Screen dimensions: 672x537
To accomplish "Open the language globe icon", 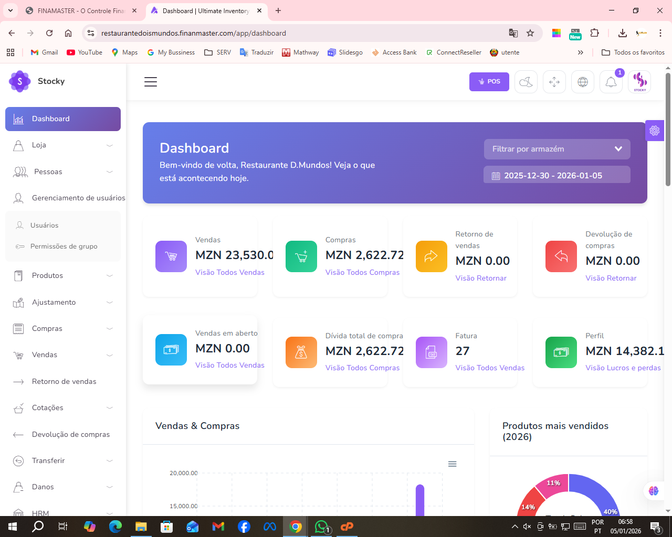I will (583, 82).
